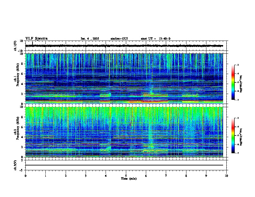The image size is (255, 197).
Task: Click the time axis end label "10"
Action: point(226,176)
